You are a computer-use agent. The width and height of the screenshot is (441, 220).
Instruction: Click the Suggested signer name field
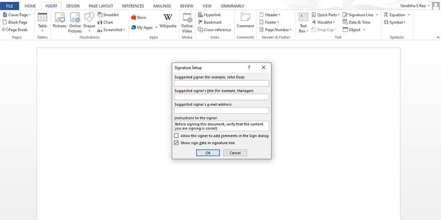(221, 83)
